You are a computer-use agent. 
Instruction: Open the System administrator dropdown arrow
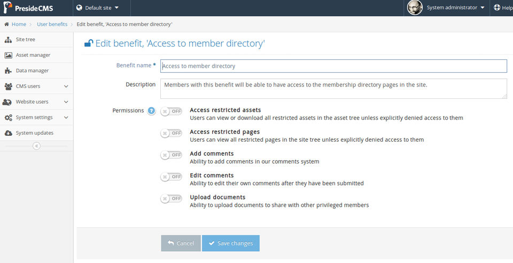[482, 7]
